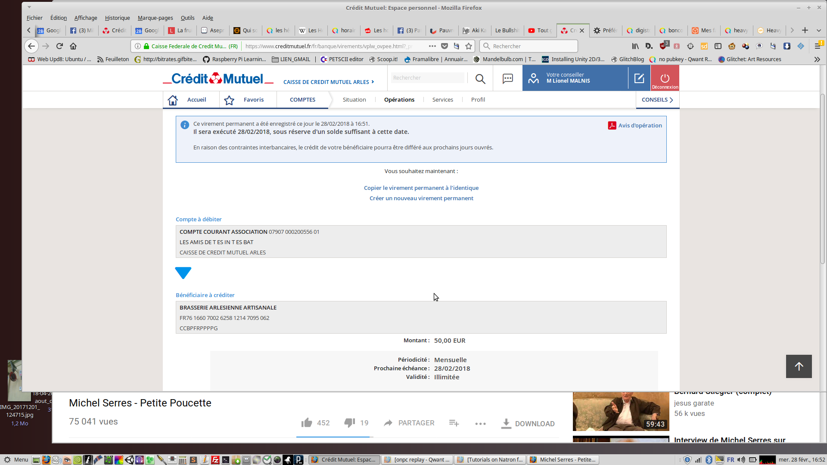Click the red Déconnexion power icon
Viewport: 827px width, 465px height.
coord(665,78)
